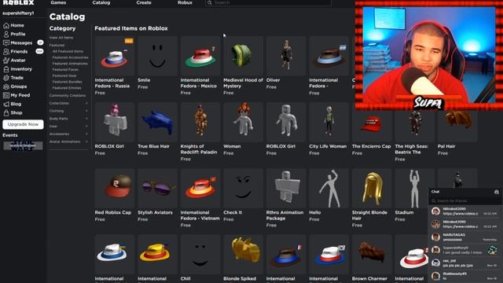Click the Roblox logo

(18, 2)
